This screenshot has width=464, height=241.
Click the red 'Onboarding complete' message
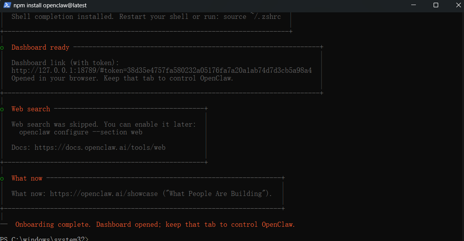(x=155, y=224)
